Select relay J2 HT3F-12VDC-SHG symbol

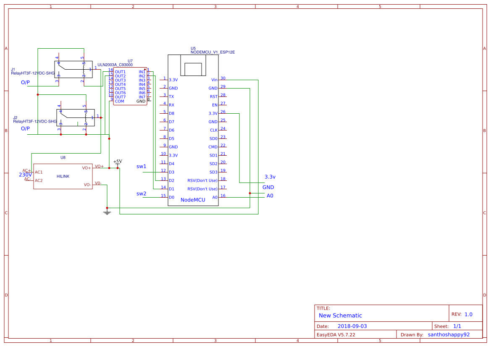pos(76,117)
